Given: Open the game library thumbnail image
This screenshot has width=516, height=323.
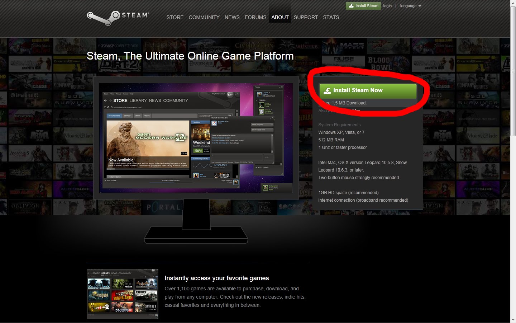Looking at the screenshot, I should coord(123,294).
